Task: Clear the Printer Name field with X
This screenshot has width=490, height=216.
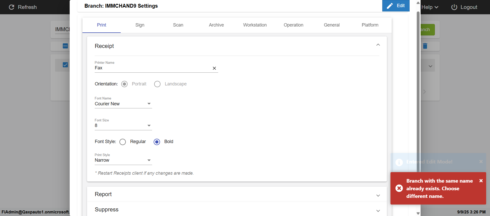Action: pyautogui.click(x=214, y=68)
